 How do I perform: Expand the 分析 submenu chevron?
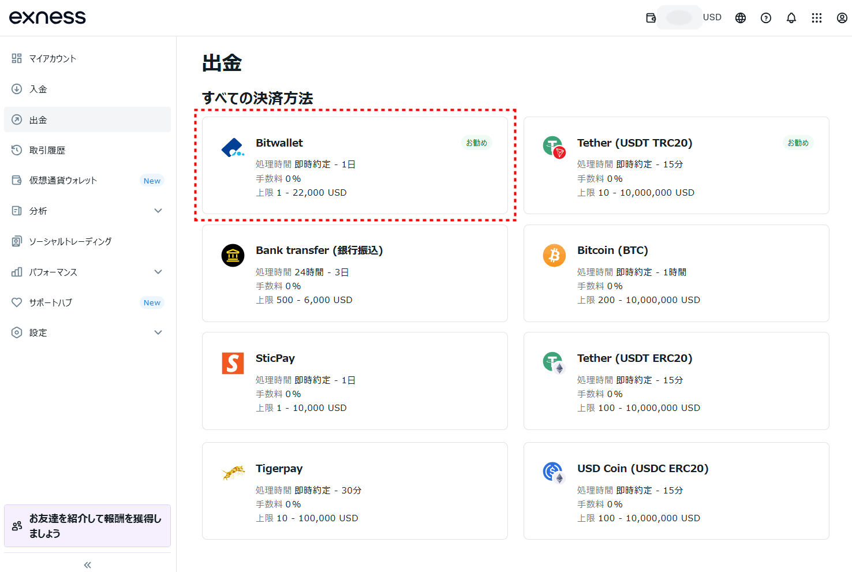(x=158, y=211)
